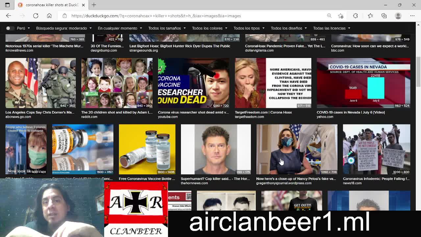The height and width of the screenshot is (237, 421).
Task: Expand Todos los tipos type filter
Action: point(249,28)
